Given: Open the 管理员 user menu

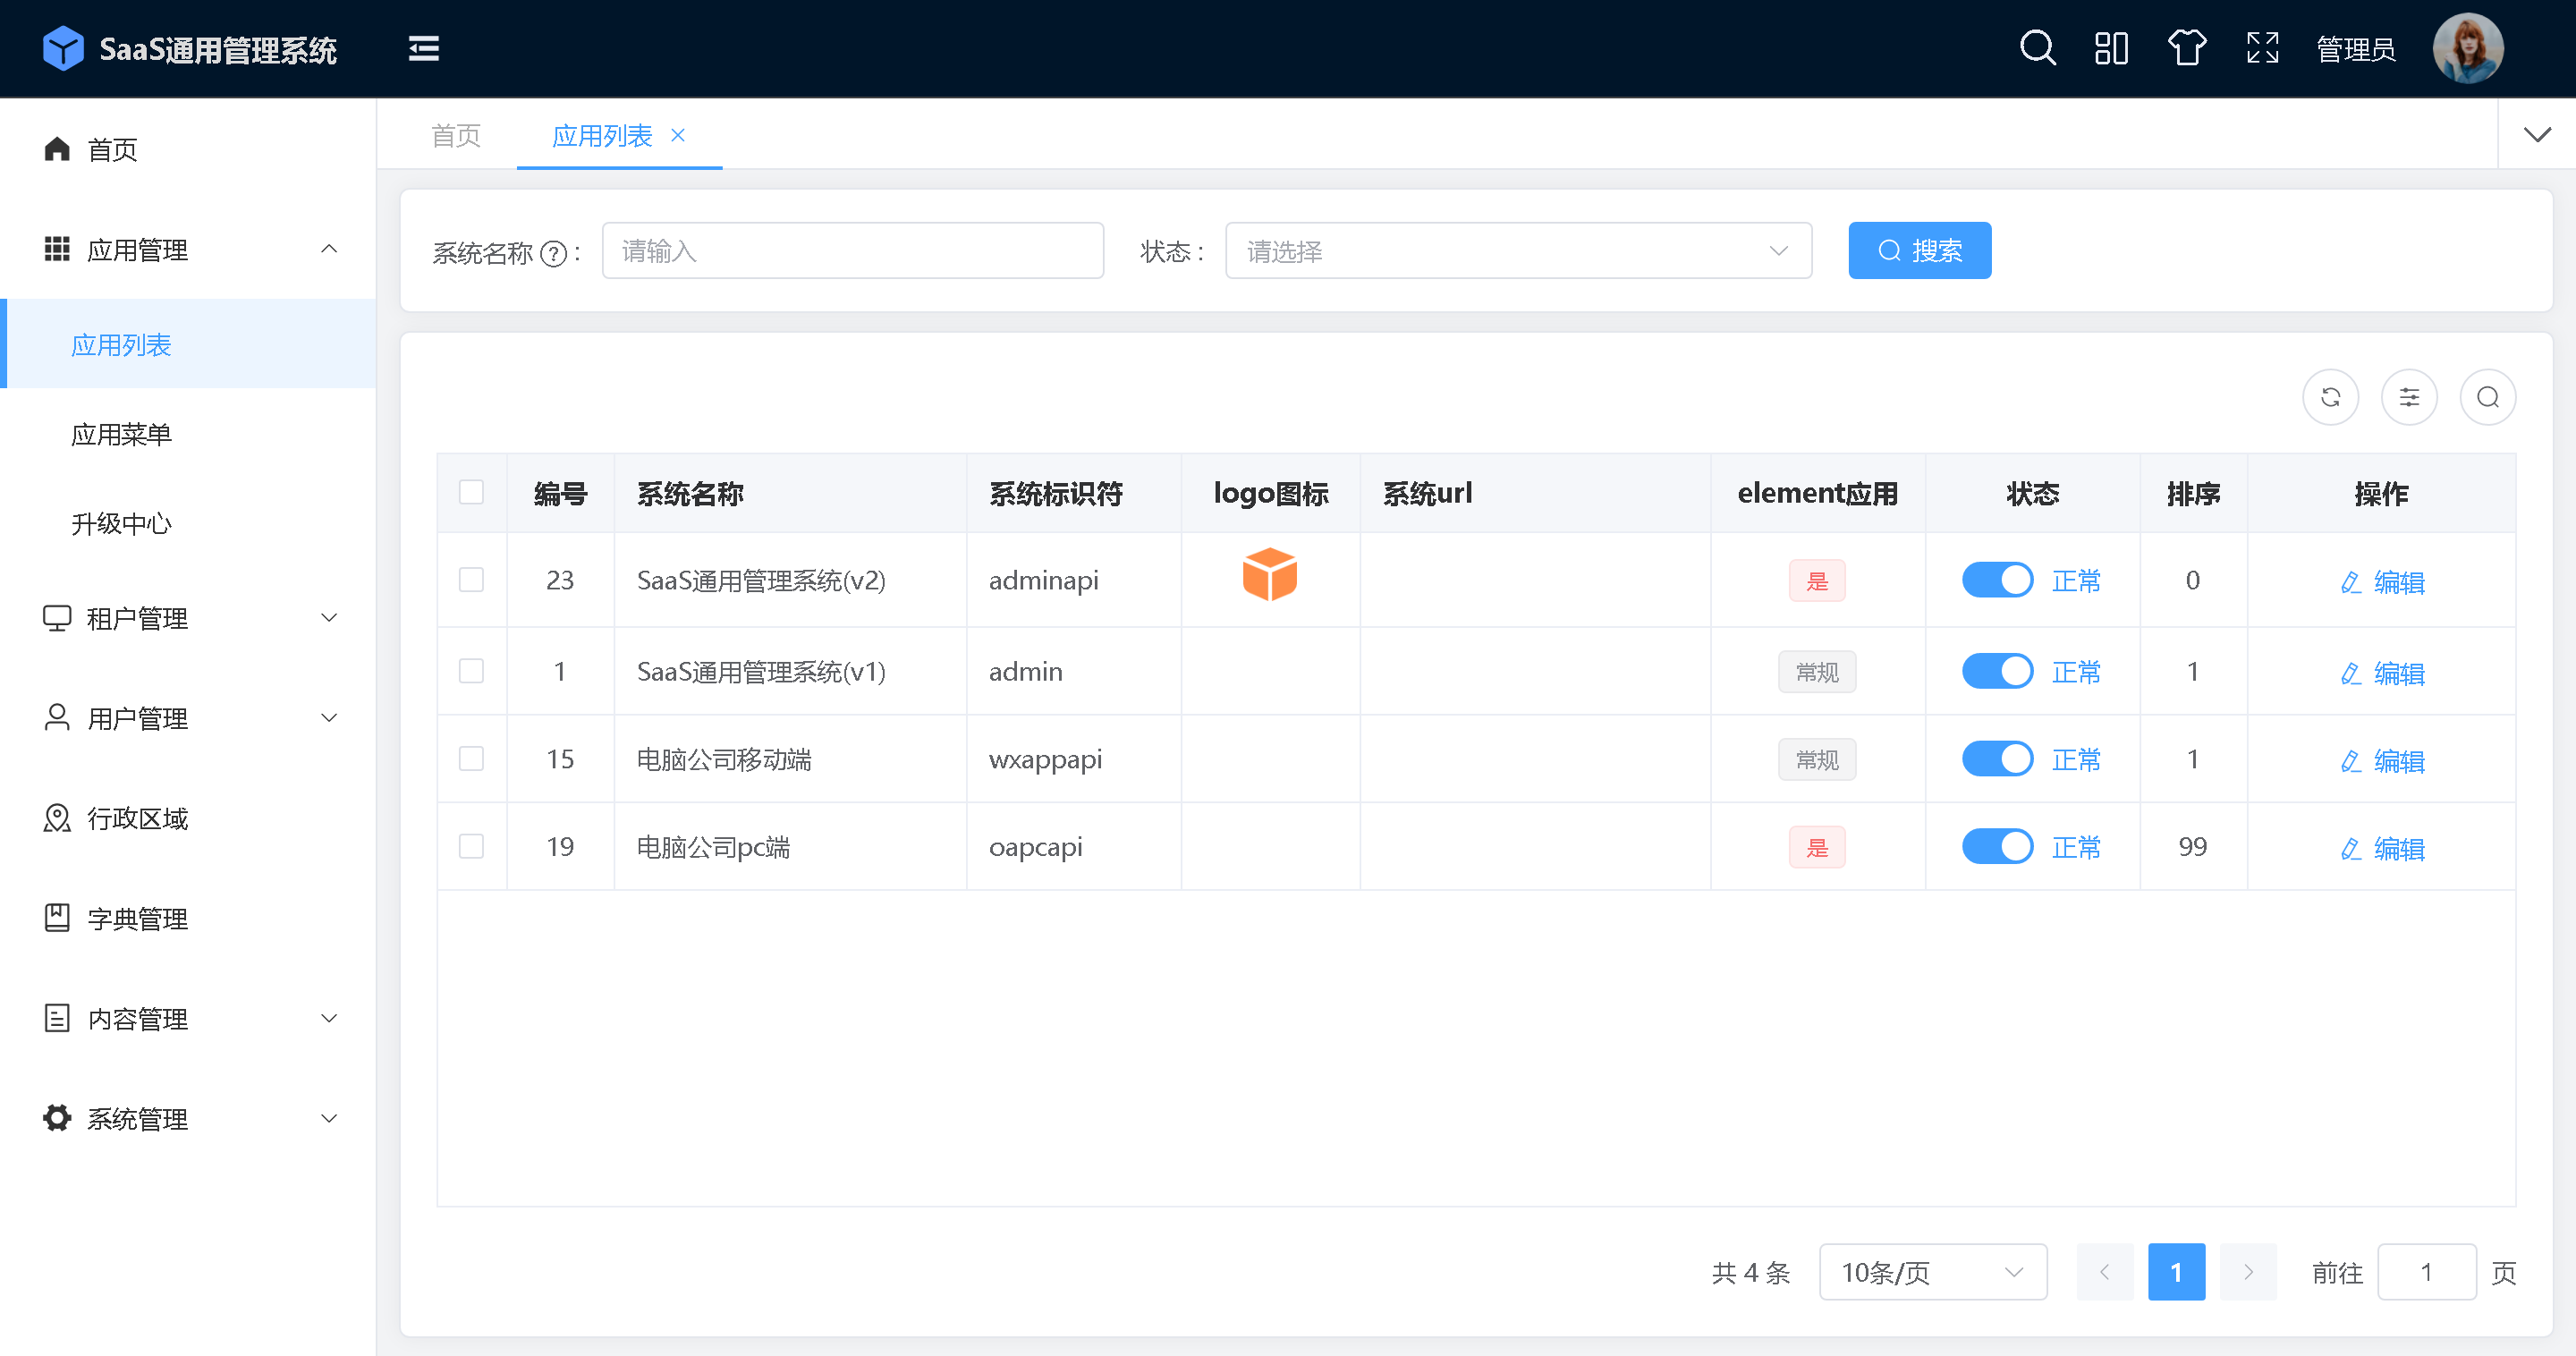Looking at the screenshot, I should click(2356, 49).
